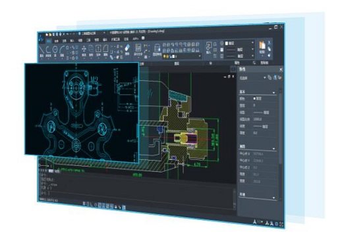Click the Copy clip icon below scissors

pyautogui.click(x=270, y=49)
